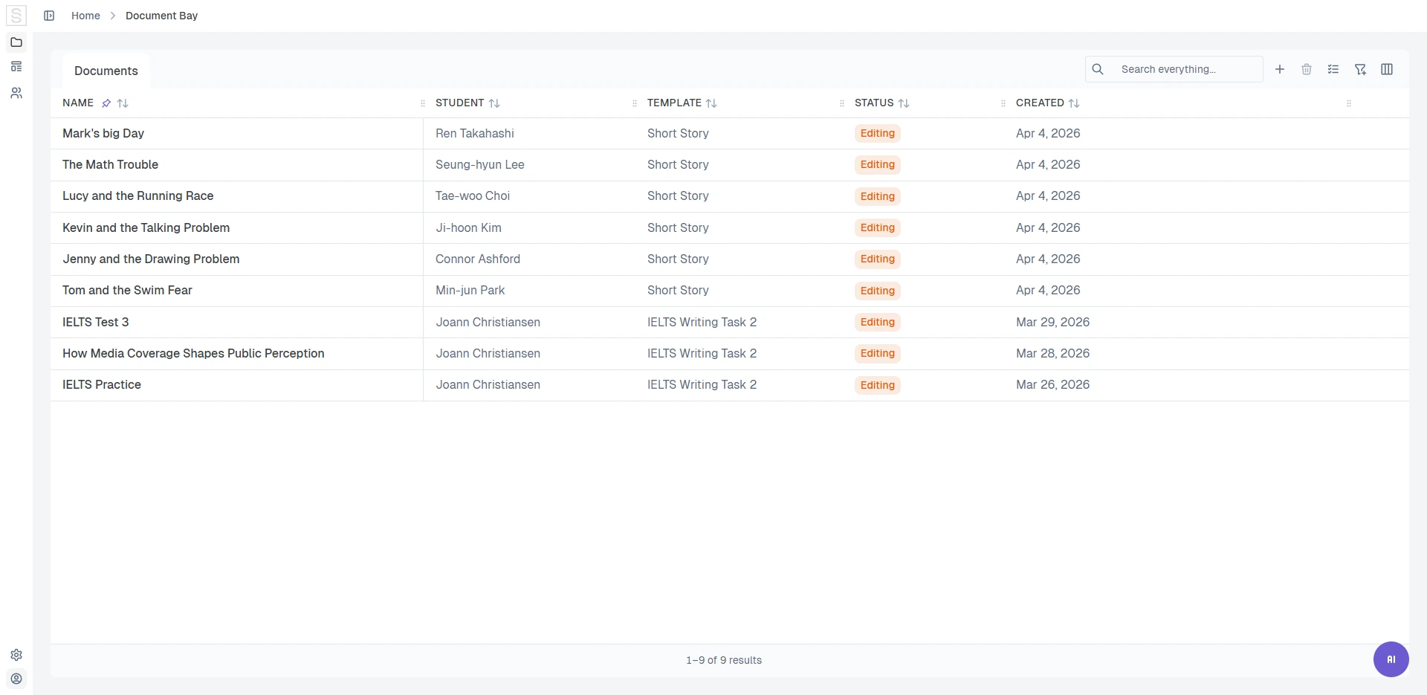Click the Mar 26, 2026 created date
Screen dimensions: 1427x695
pos(1052,384)
